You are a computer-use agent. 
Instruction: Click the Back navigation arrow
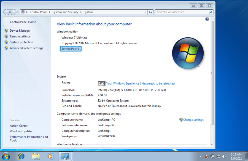pyautogui.click(x=7, y=12)
